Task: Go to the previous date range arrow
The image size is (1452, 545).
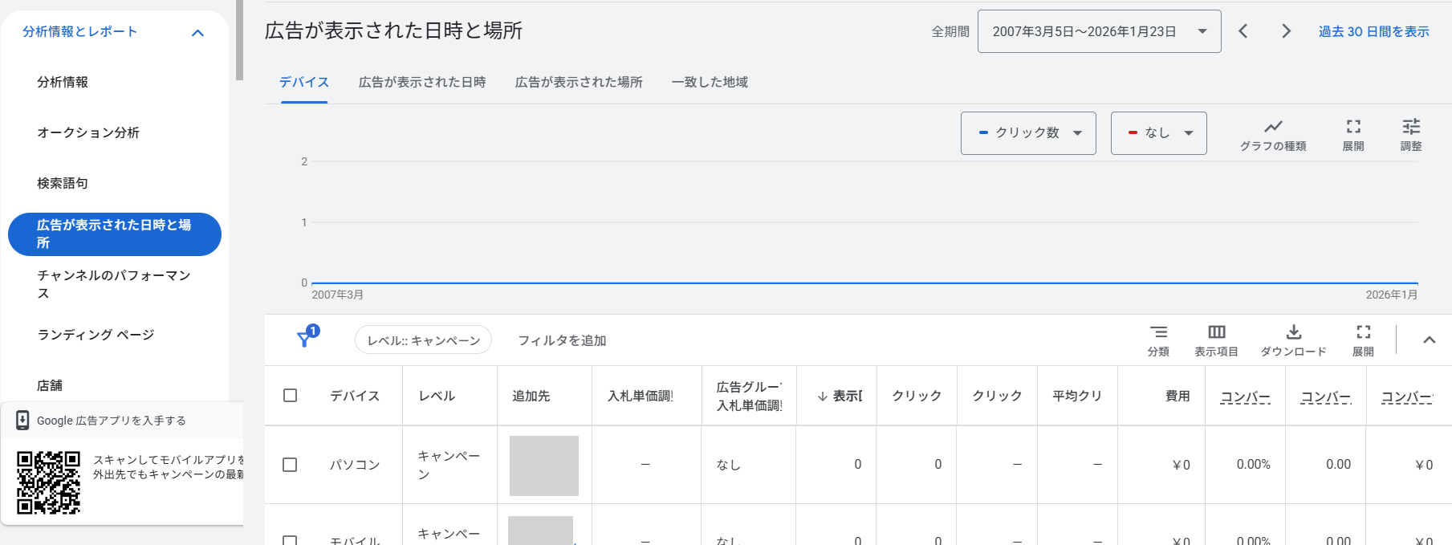Action: click(x=1243, y=31)
